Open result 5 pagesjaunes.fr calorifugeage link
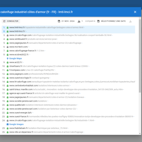This screenshot has height=142, width=142. [45, 43]
